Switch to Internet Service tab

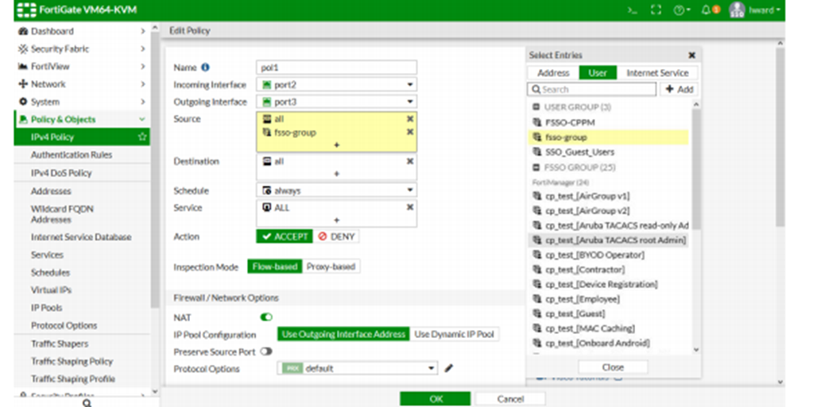[x=657, y=73]
